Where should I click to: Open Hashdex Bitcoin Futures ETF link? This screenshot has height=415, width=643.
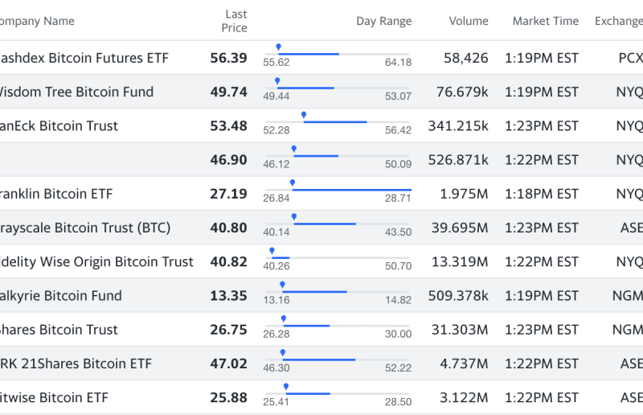coord(84,58)
